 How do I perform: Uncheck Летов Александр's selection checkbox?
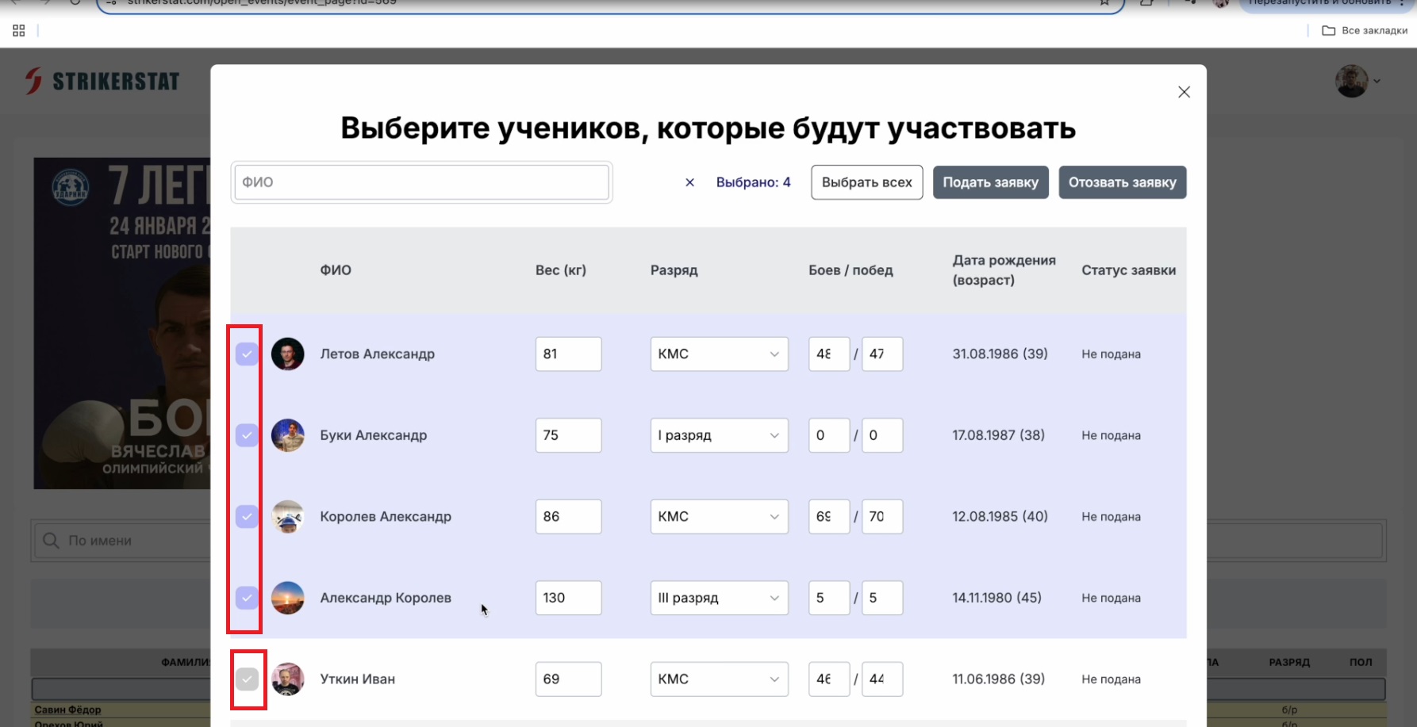[x=247, y=354]
